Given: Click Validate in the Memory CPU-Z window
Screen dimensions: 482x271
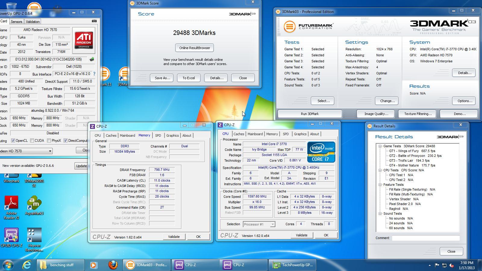Looking at the screenshot, I should tap(174, 237).
